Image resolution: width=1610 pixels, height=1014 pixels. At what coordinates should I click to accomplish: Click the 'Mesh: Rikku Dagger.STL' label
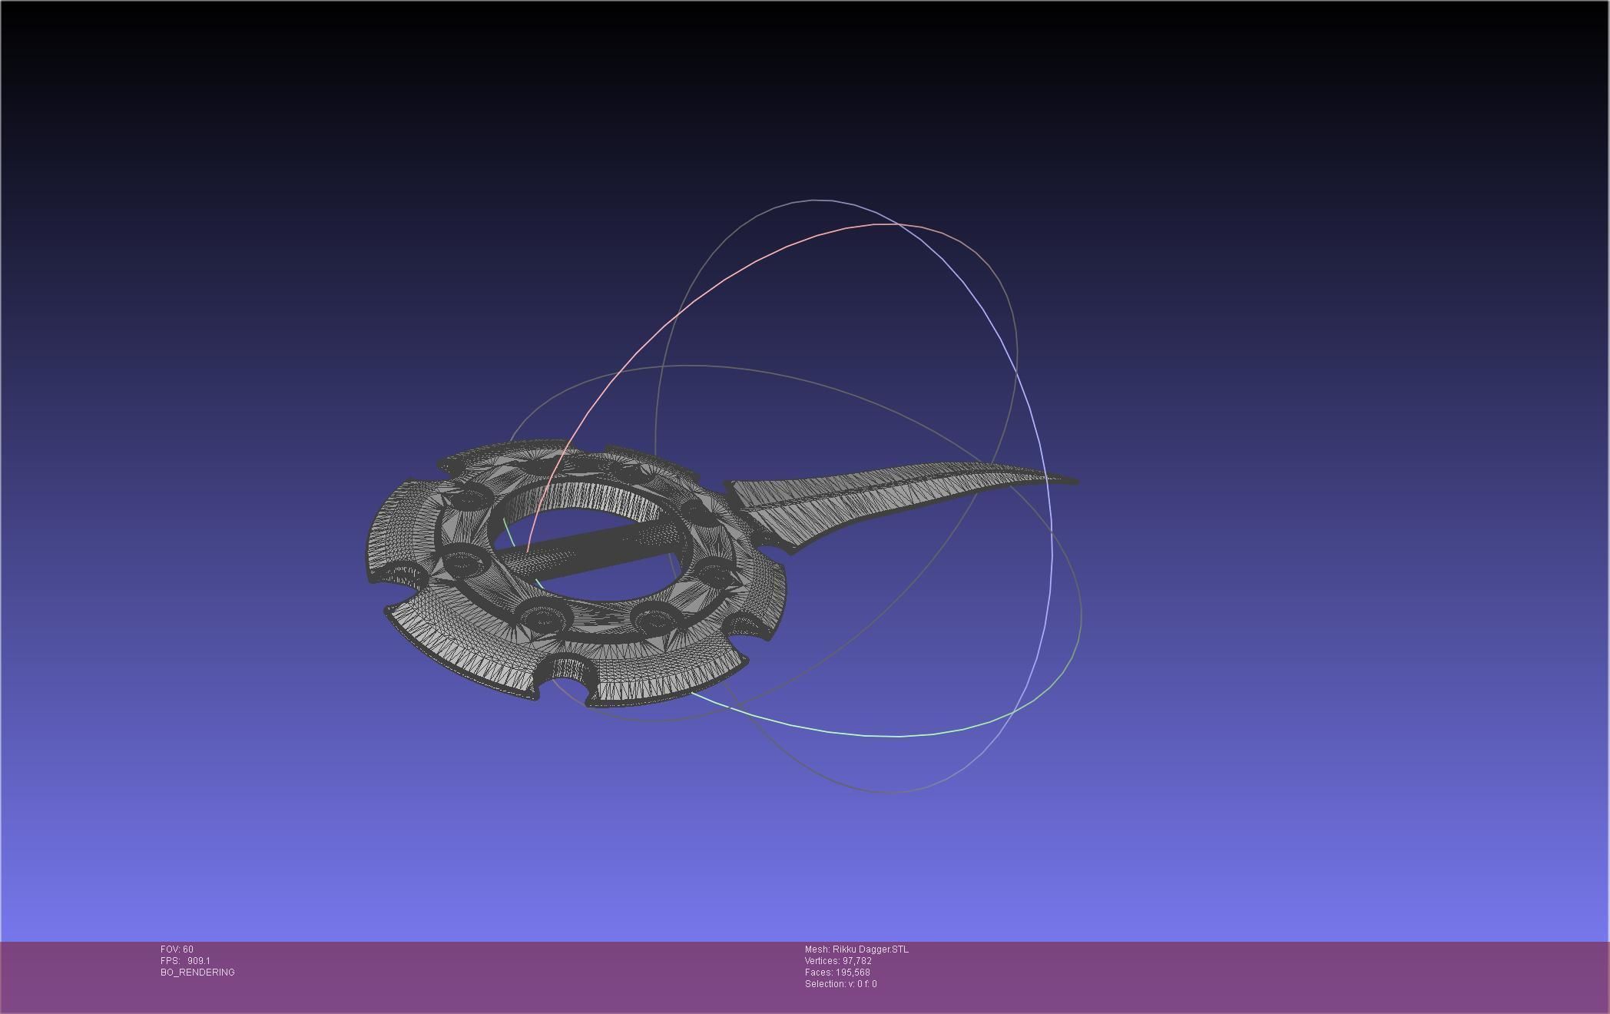click(856, 949)
